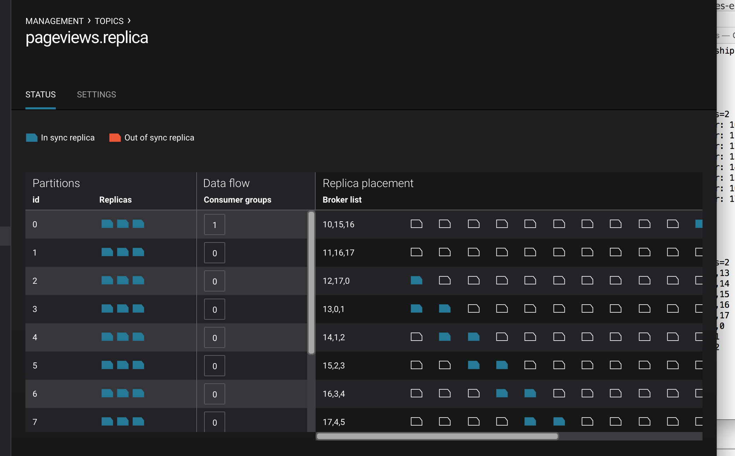Image resolution: width=735 pixels, height=456 pixels.
Task: Click partition id 0
Action: [35, 224]
